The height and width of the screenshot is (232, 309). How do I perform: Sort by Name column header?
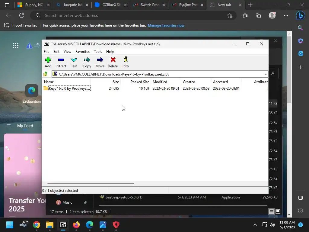point(66,82)
